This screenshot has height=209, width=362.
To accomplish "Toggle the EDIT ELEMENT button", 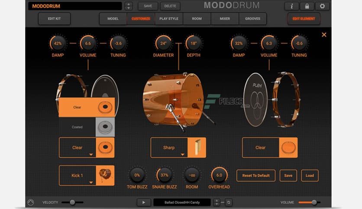I will pyautogui.click(x=304, y=19).
